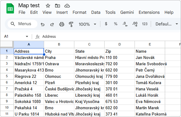Open the File menu
Image resolution: width=181 pixels, height=117 pixels.
(22, 12)
